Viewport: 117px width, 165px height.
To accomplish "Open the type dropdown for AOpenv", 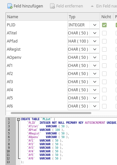I will [x=95, y=57].
